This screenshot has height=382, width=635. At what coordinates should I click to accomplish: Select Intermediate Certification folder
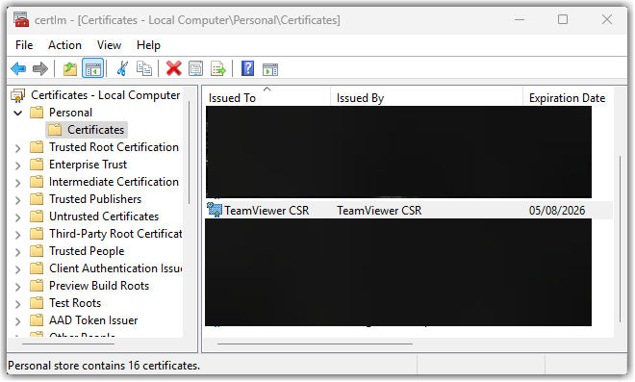(x=114, y=182)
